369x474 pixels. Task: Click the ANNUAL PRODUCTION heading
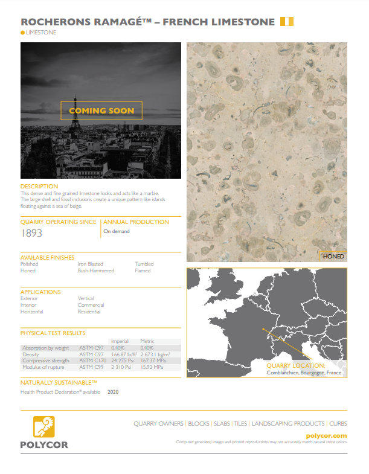136,222
